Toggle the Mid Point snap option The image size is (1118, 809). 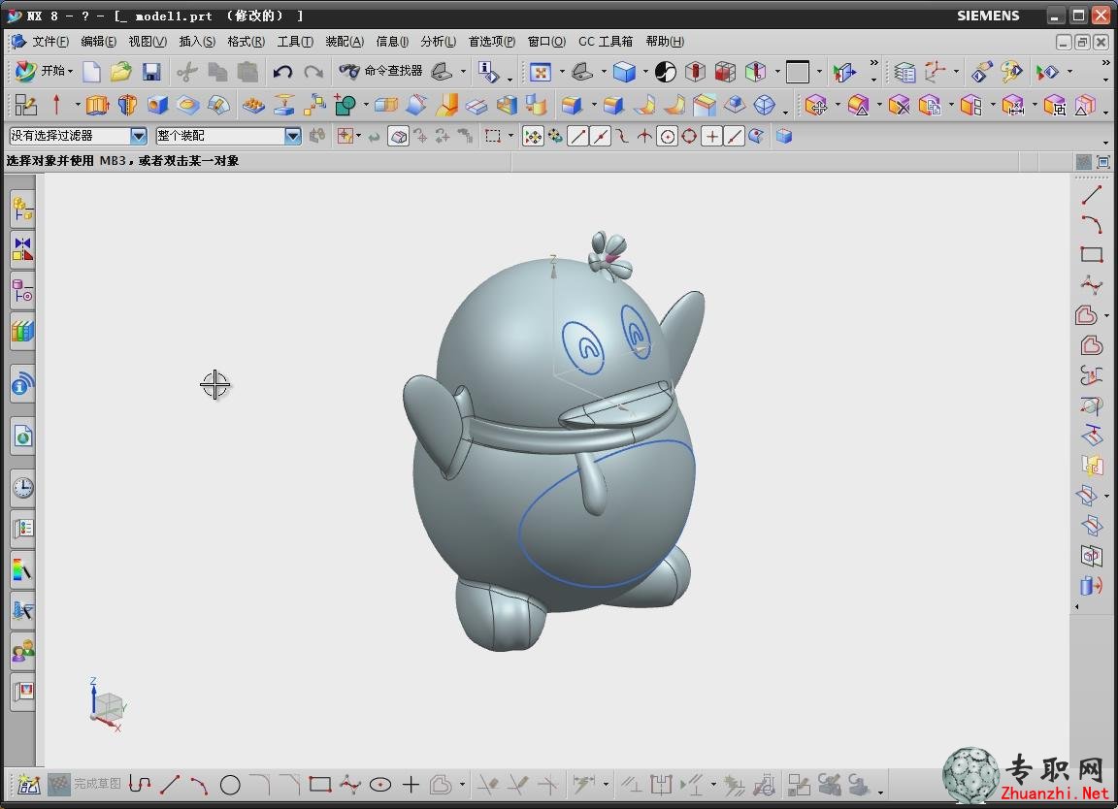pos(601,136)
